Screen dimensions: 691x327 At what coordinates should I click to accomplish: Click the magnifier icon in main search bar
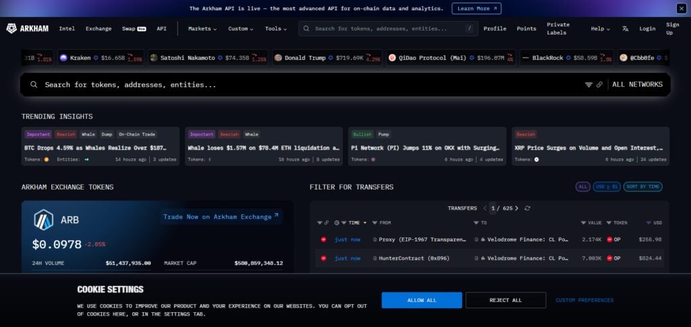[34, 84]
